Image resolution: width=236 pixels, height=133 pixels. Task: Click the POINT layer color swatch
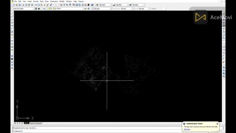(x=55, y=9)
